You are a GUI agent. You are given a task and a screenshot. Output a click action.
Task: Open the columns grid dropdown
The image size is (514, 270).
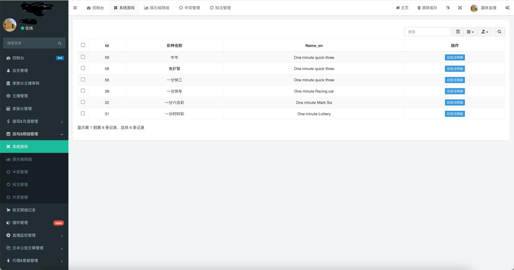point(470,32)
